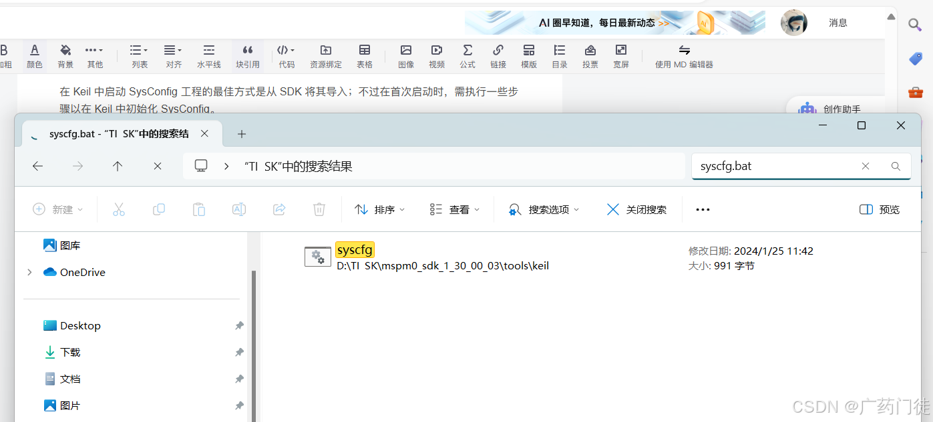Toggle wide screen (宽屏) mode
933x422 pixels.
click(621, 56)
